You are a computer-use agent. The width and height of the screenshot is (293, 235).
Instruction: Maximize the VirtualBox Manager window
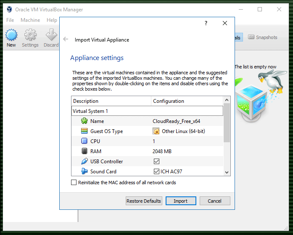click(259, 9)
